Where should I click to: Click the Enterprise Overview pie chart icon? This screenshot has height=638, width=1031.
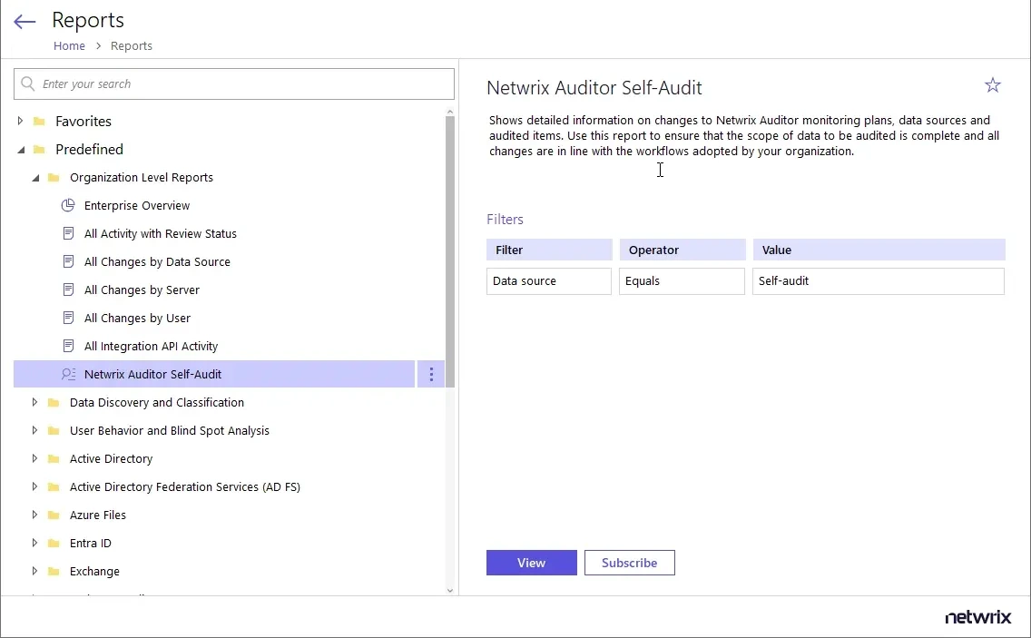tap(68, 205)
